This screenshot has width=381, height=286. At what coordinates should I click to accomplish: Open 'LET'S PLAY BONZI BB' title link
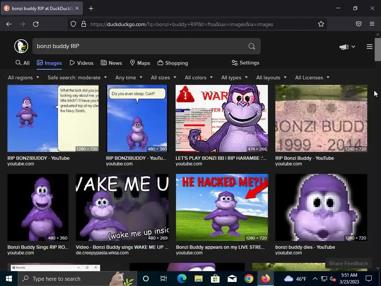point(221,158)
